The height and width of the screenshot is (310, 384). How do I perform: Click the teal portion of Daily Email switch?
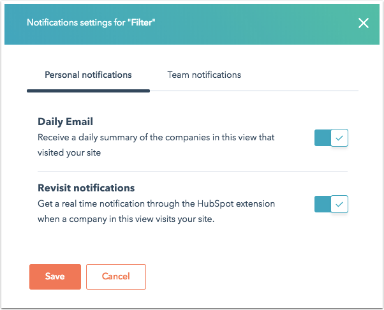pos(323,138)
